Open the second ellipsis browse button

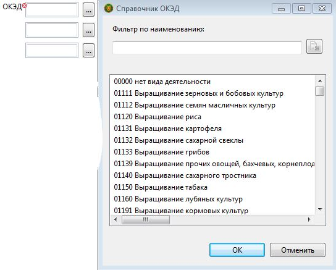point(88,30)
